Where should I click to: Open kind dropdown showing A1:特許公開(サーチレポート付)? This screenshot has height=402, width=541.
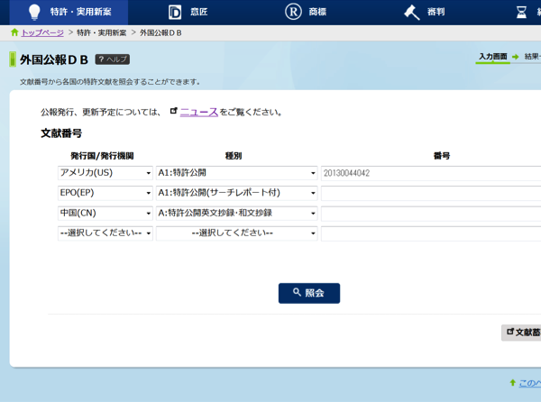coord(236,193)
